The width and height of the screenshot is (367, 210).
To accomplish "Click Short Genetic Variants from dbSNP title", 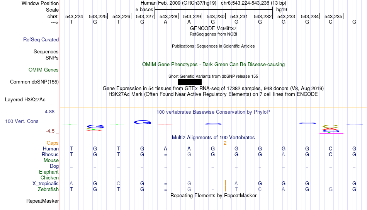I will click(213, 76).
